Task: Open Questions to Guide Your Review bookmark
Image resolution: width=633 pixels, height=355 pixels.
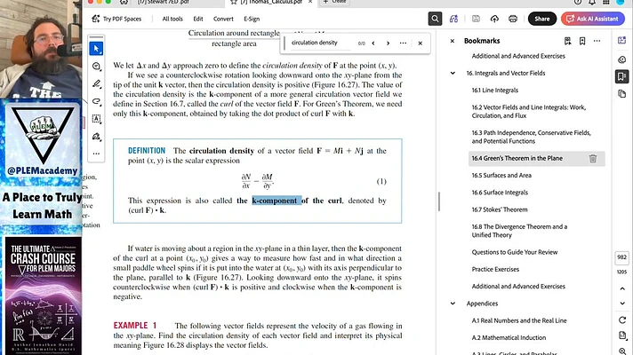Action: click(514, 252)
